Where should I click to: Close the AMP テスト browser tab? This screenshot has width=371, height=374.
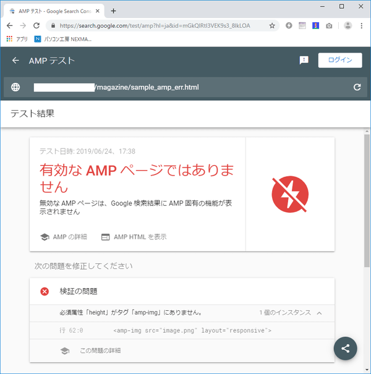pyautogui.click(x=97, y=11)
